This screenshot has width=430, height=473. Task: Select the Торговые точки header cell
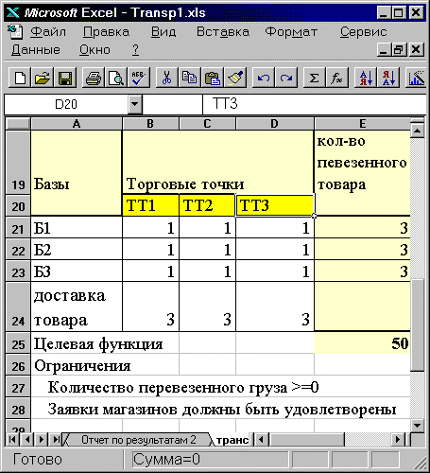point(218,162)
